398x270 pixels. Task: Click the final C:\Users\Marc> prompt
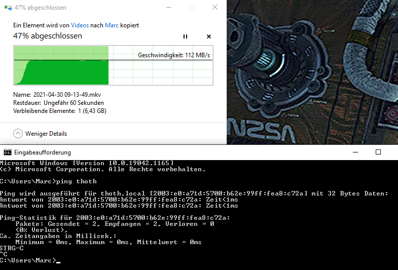pos(28,260)
